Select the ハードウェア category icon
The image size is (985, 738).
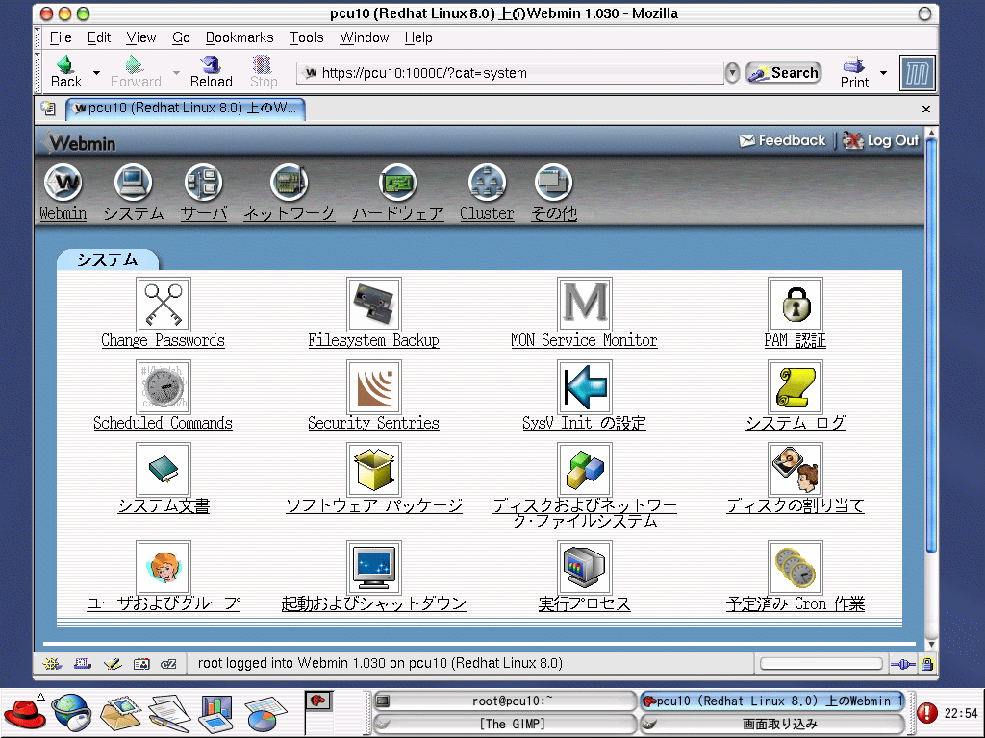pyautogui.click(x=397, y=183)
